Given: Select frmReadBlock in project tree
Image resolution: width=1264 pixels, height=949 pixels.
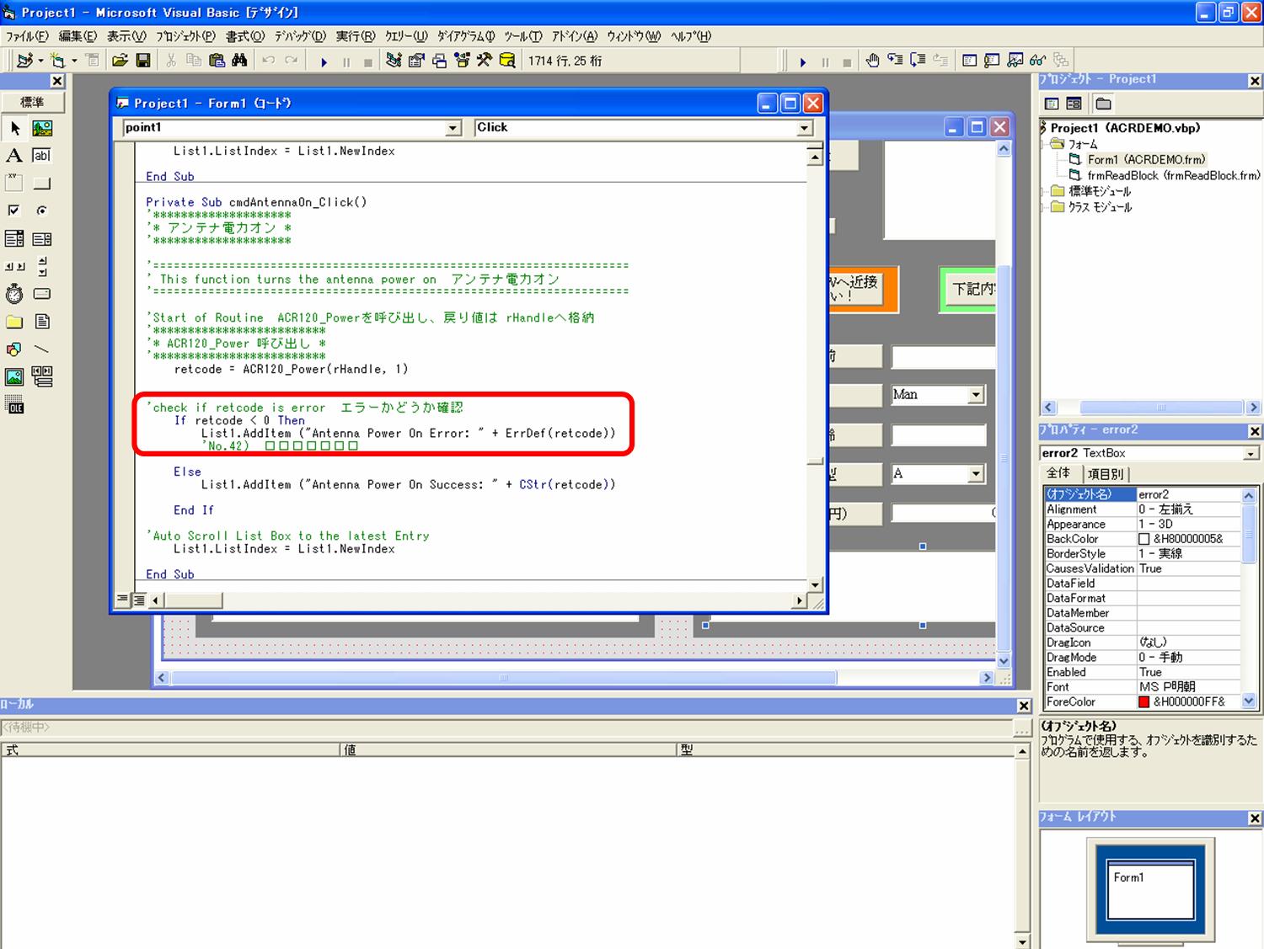Looking at the screenshot, I should coord(1173,175).
